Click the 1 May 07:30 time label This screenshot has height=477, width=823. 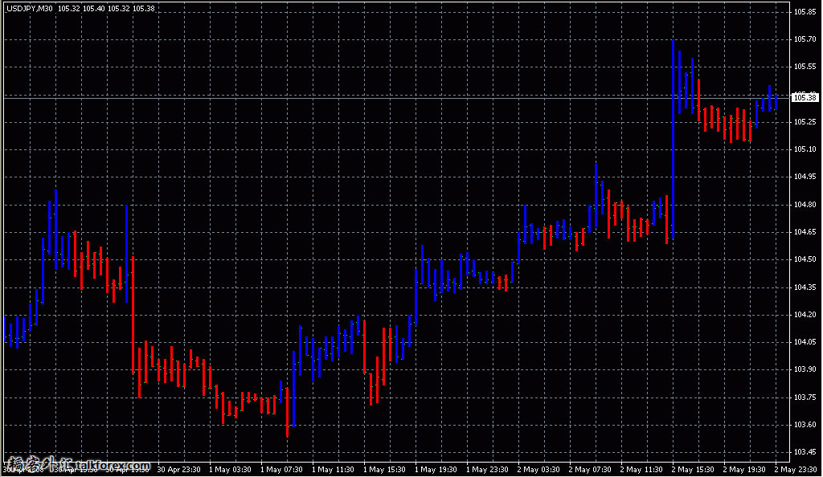281,470
